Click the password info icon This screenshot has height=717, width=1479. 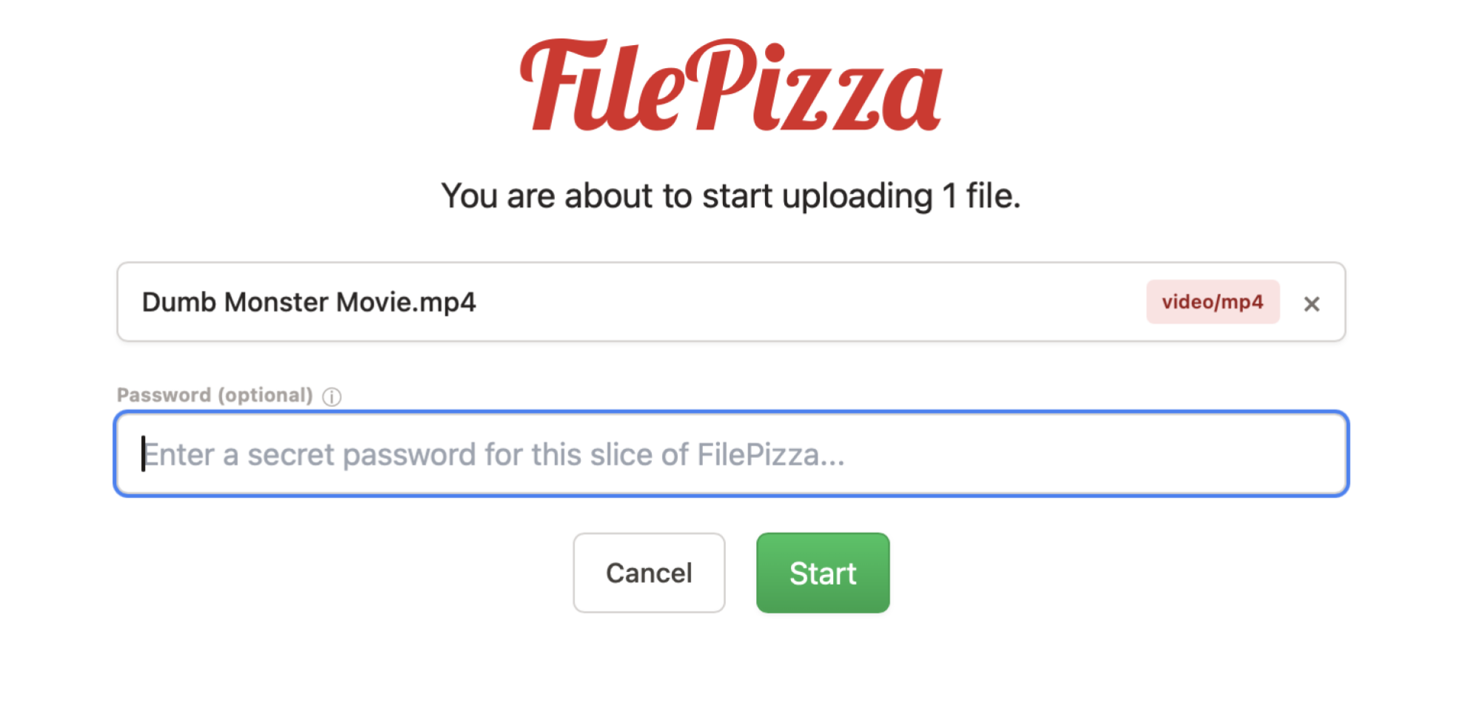(332, 397)
